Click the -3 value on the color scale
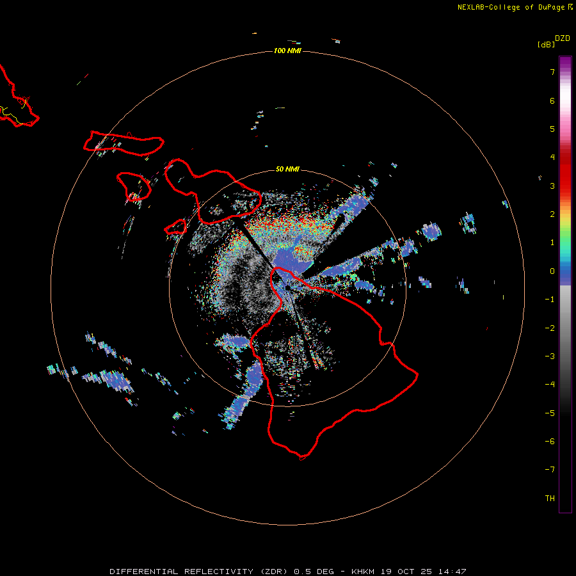 coord(550,356)
